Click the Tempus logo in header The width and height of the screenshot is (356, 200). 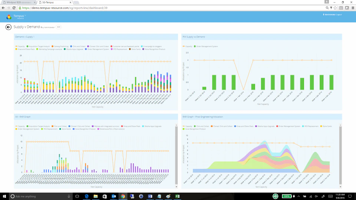click(9, 17)
